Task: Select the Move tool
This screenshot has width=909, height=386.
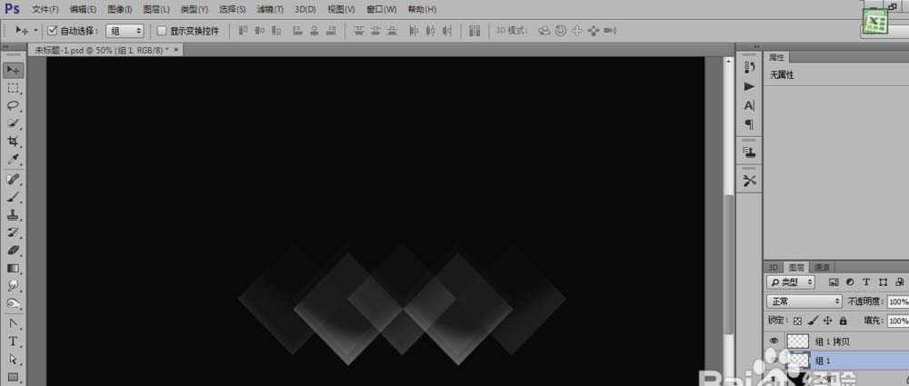Action: coord(14,70)
